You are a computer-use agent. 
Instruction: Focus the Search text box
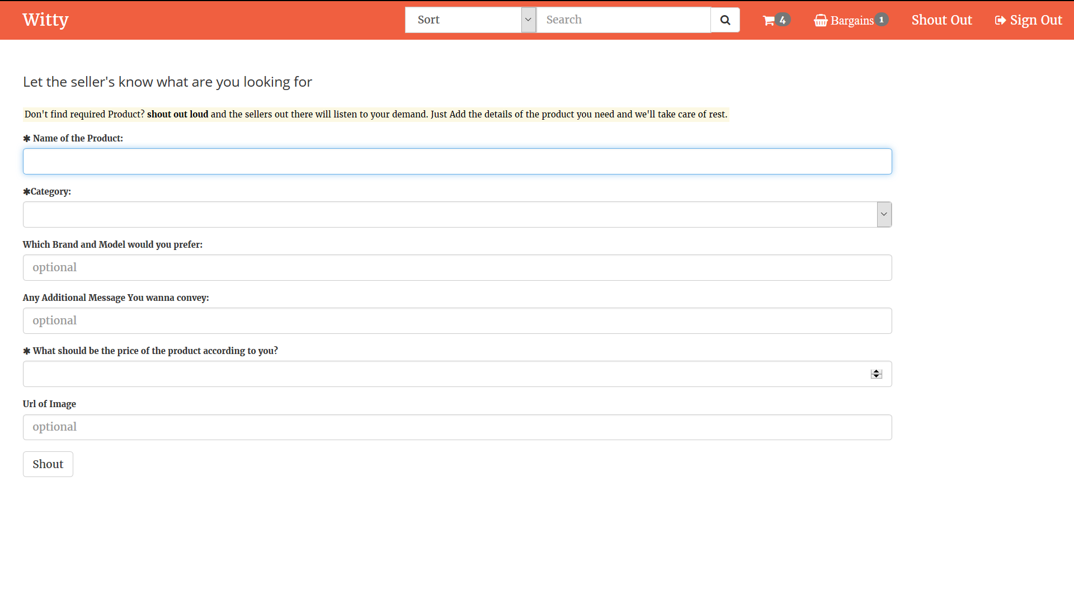(623, 20)
